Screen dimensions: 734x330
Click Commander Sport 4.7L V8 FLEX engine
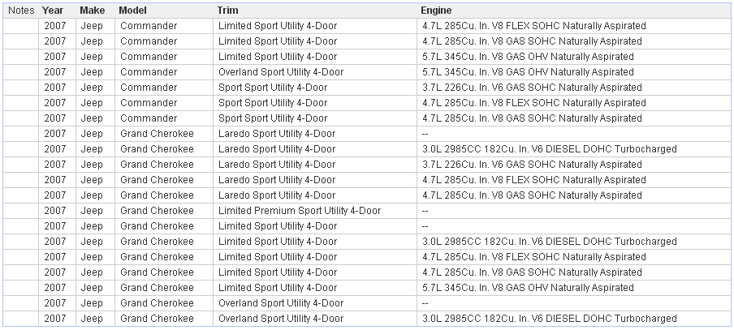[x=534, y=103]
